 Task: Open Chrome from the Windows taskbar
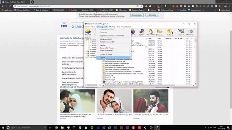point(57,127)
